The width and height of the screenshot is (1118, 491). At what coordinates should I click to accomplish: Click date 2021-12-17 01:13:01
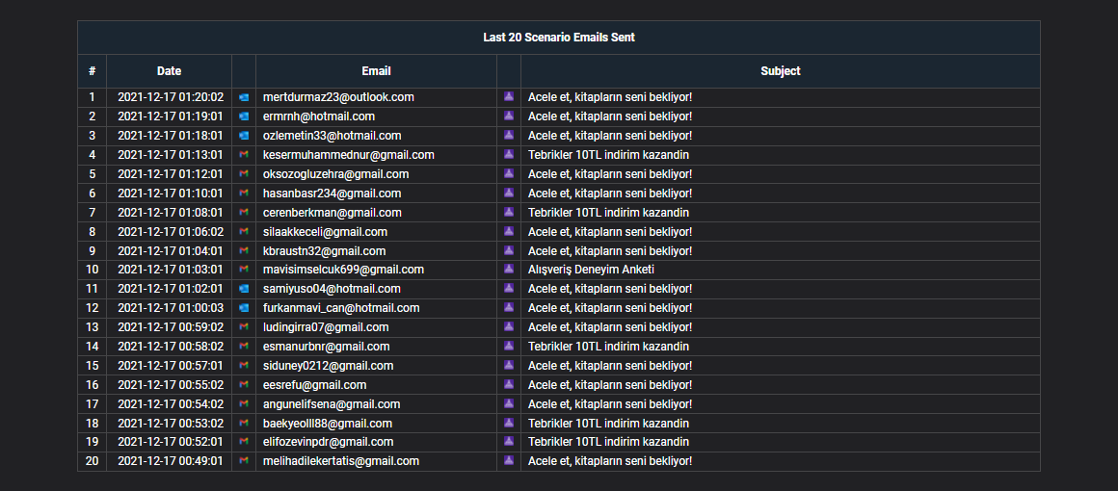171,155
